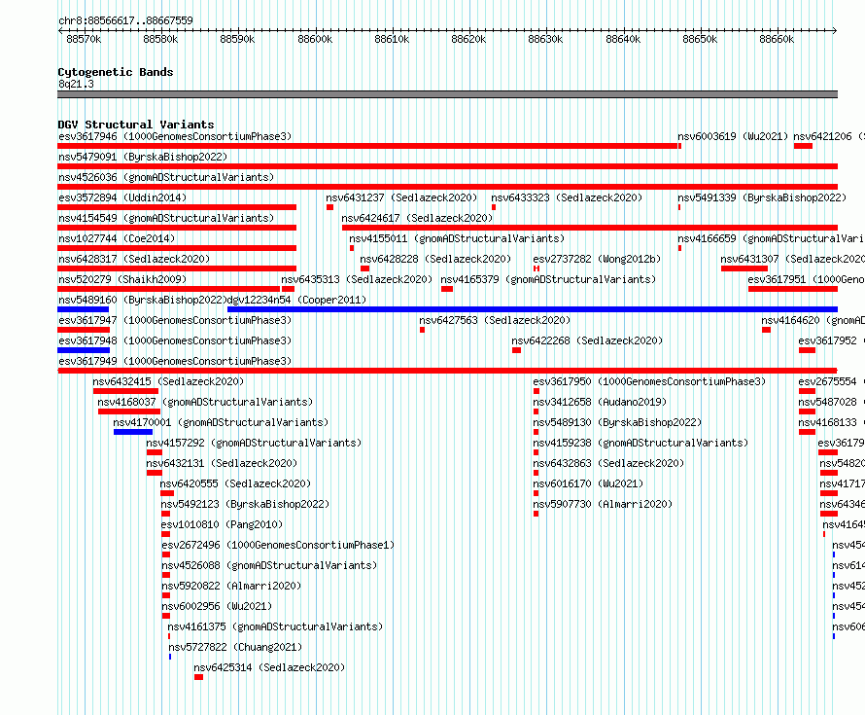865x715 pixels.
Task: Click nsv5492123 (ByrskaBishop2022) label
Action: (246, 504)
